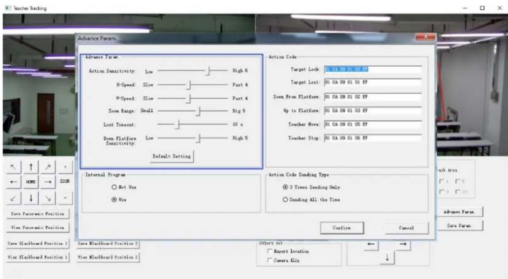508x279 pixels.
Task: Confirm the advanced parameters
Action: (x=342, y=228)
